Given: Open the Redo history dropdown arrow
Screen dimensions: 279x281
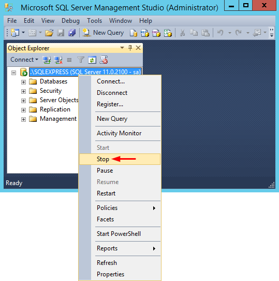Looking at the screenshot, I should [247, 33].
